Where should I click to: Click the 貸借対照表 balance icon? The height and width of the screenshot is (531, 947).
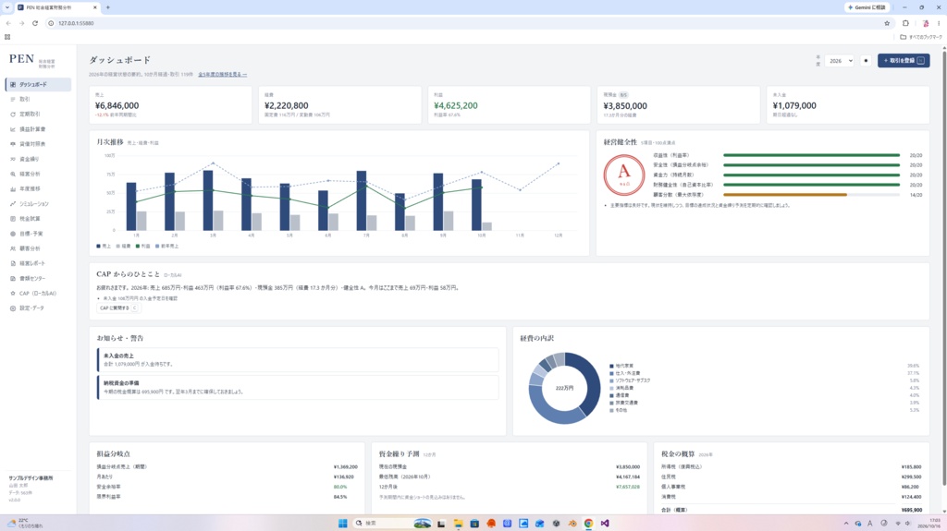[13, 144]
